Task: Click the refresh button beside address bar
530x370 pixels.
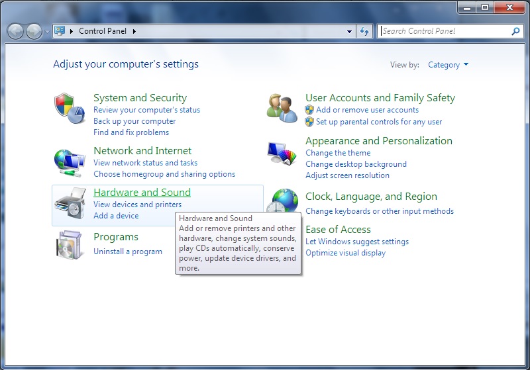Action: pos(364,31)
